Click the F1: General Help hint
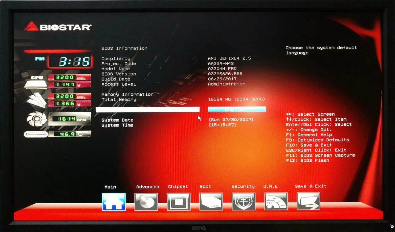 coord(309,135)
